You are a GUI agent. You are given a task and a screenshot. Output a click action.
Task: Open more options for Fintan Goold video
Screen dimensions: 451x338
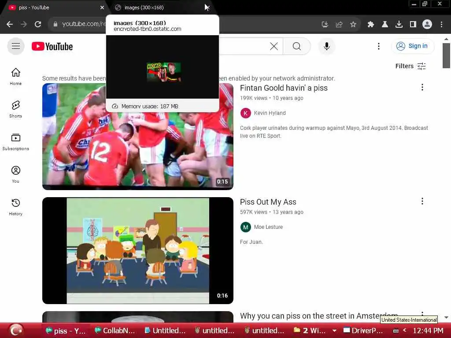click(x=422, y=88)
